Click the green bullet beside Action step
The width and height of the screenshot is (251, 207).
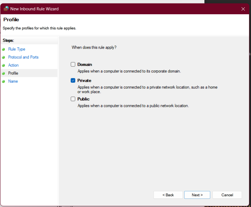point(3,65)
